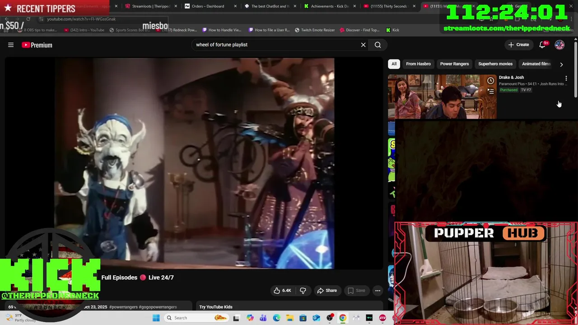Dislike the video with thumbs down
This screenshot has height=325, width=578.
303,291
